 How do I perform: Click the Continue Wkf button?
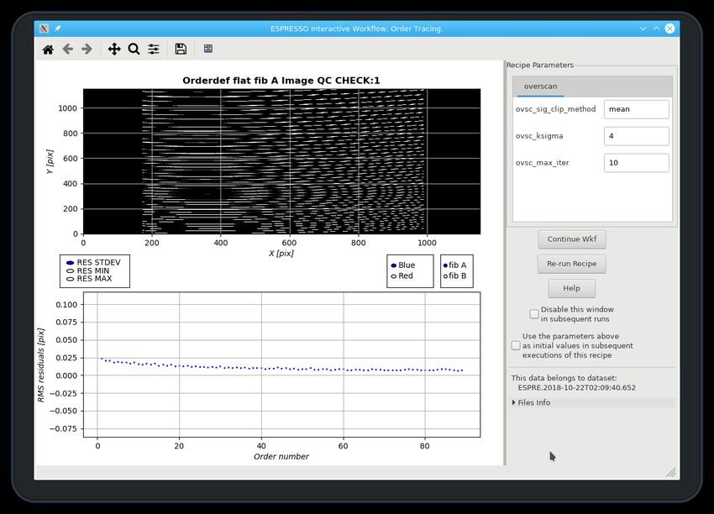click(x=572, y=239)
